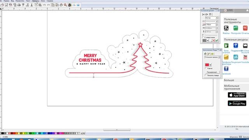Pick the black swatch in the bottom palette

coord(3,133)
